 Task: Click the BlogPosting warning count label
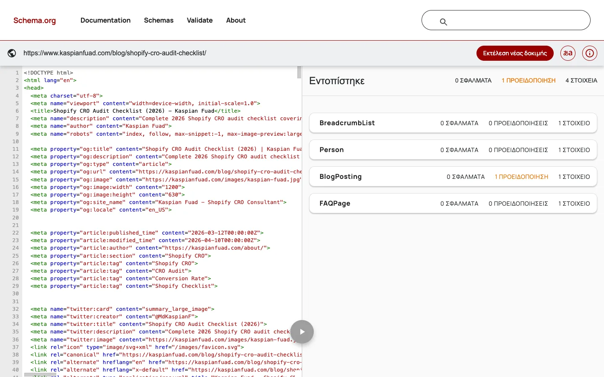[521, 177]
